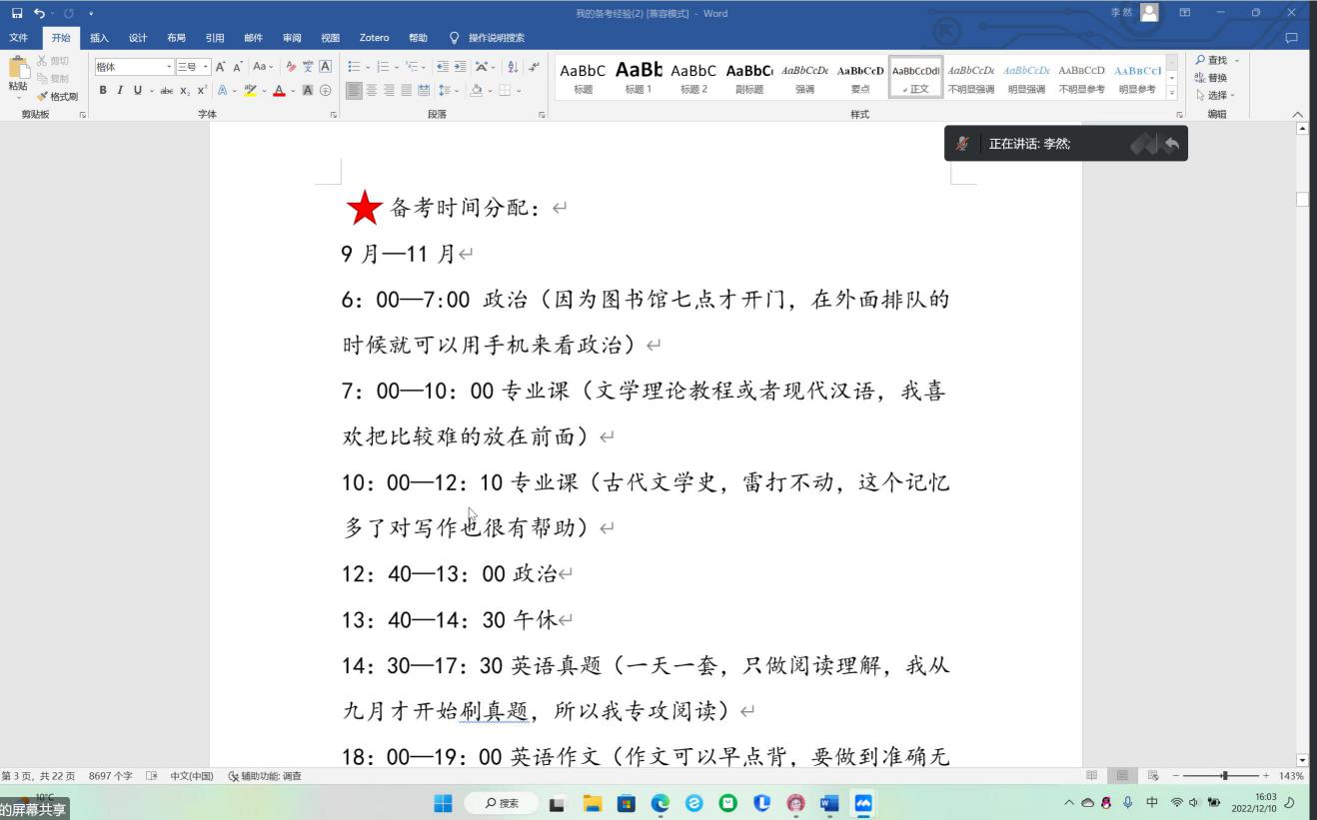Apply bullet list formatting
This screenshot has width=1317, height=820.
point(352,67)
